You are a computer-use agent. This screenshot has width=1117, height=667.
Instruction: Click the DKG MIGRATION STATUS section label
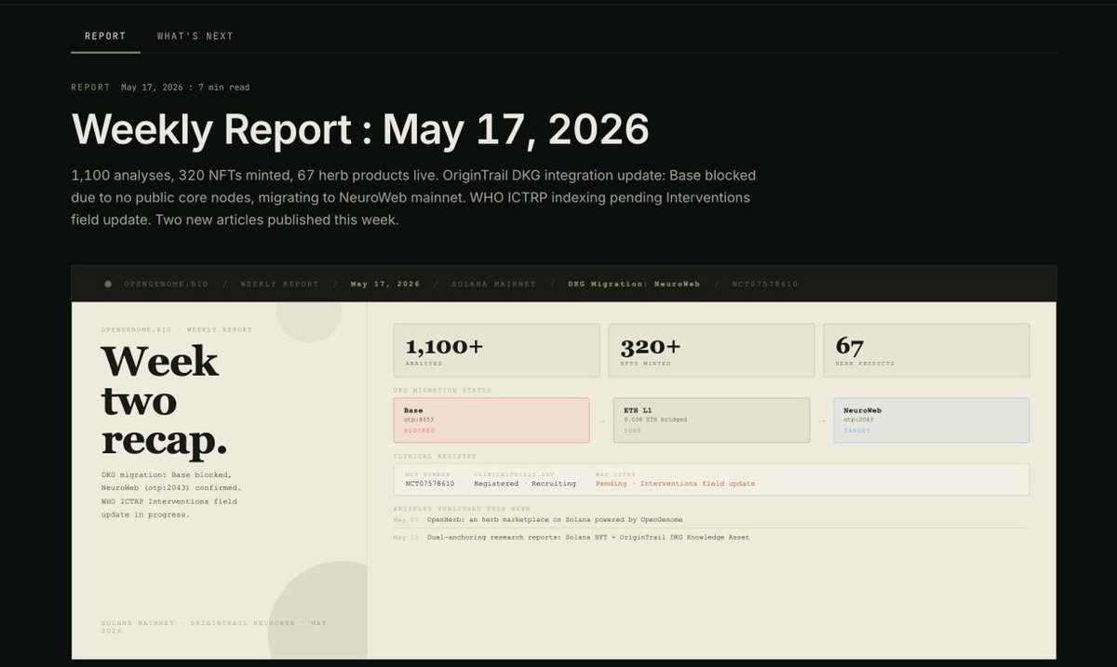click(442, 391)
